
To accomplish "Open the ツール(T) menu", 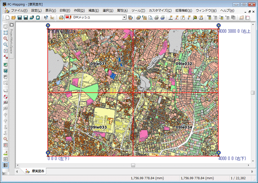I will coord(138,11).
